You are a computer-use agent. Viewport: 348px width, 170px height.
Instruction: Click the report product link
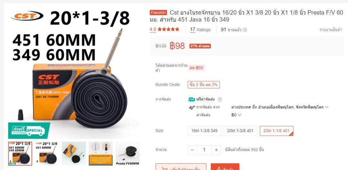331,30
